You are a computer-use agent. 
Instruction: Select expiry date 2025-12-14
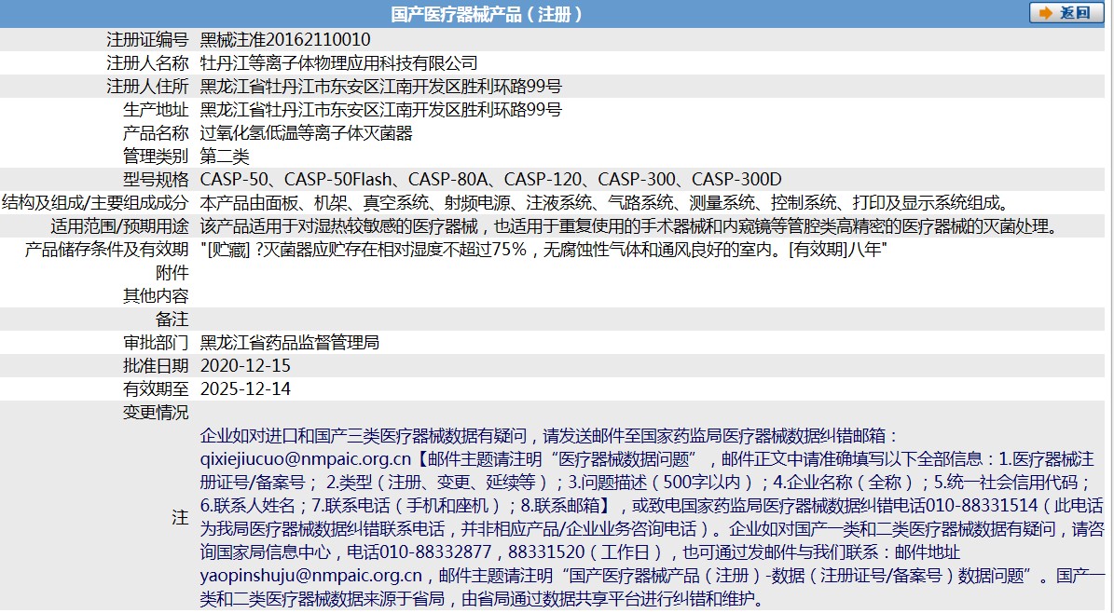245,389
